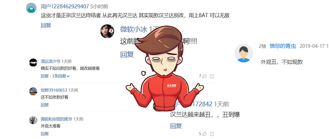
Task: Reply to the 汉兰达越来越丑 comment
Action: [176, 126]
